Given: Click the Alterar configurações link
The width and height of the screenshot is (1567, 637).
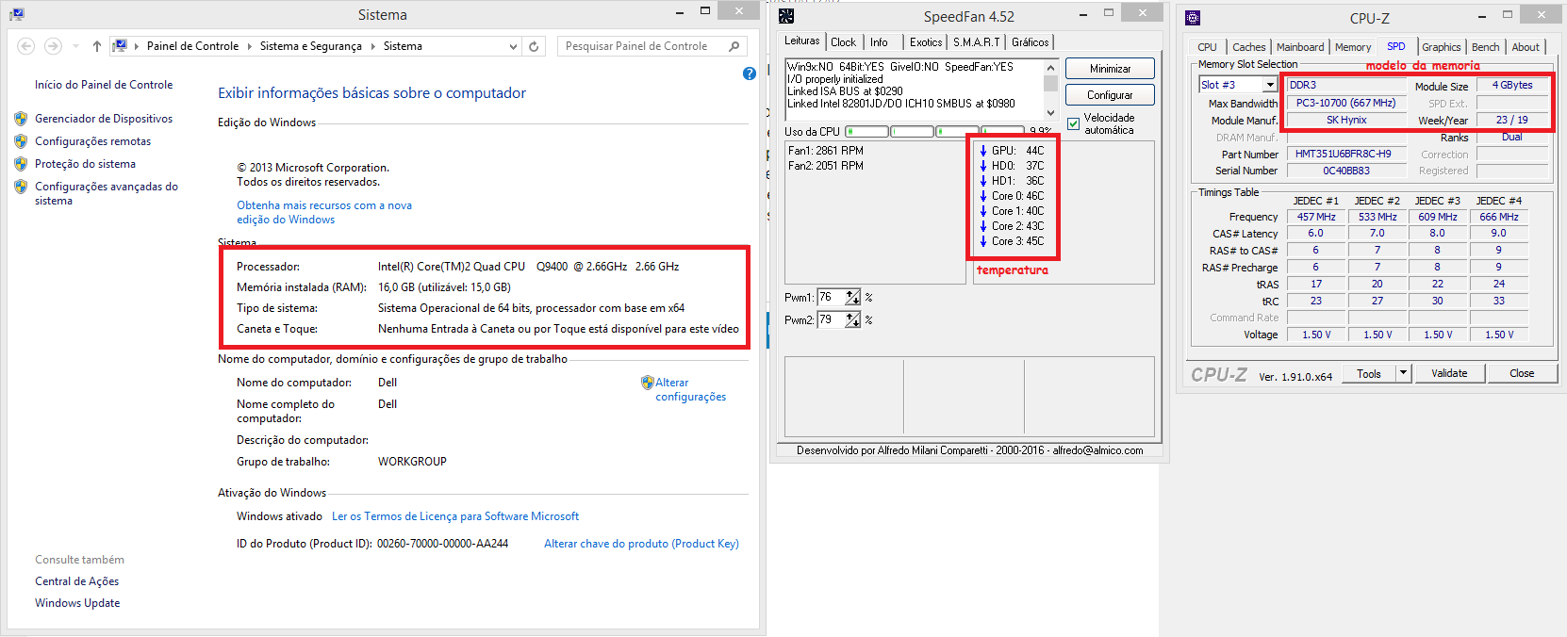Looking at the screenshot, I should point(691,390).
